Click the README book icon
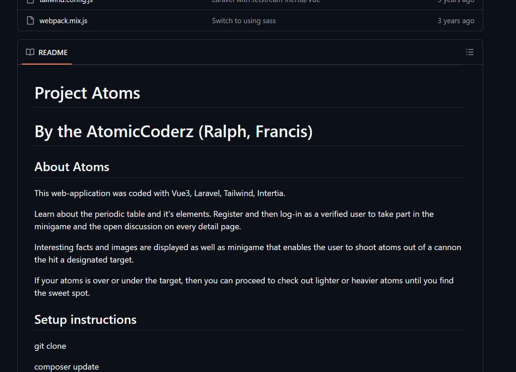 30,52
